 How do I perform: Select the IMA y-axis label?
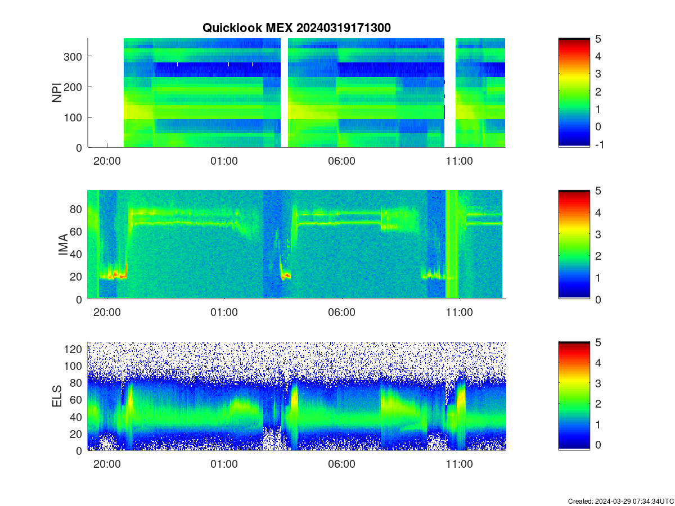(63, 245)
